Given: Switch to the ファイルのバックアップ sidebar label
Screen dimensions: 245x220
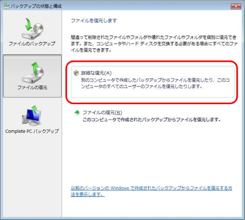Looking at the screenshot, I should pos(32,44).
